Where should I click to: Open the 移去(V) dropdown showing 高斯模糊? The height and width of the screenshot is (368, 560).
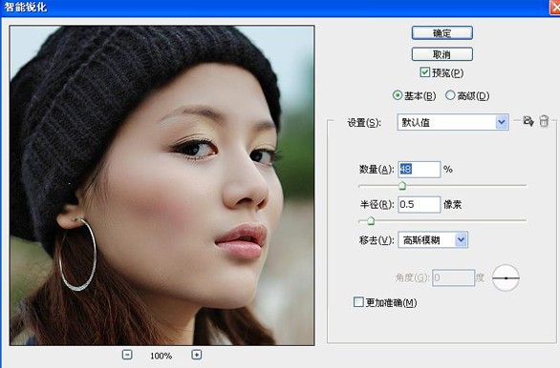433,239
